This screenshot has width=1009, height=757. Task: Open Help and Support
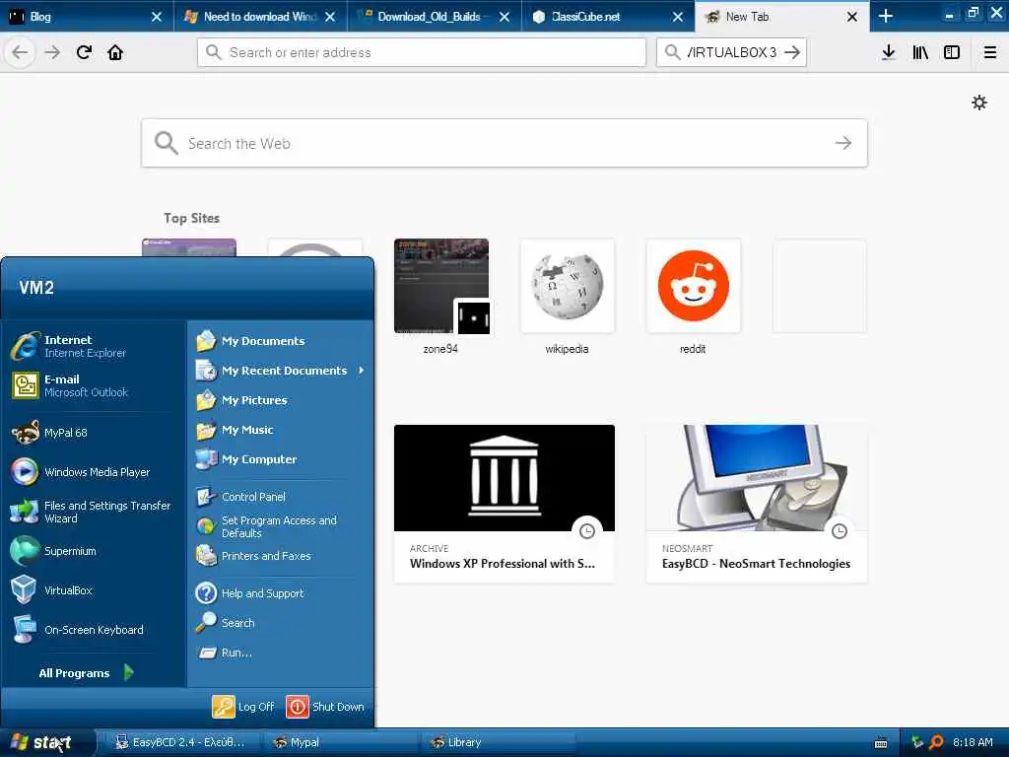click(x=281, y=592)
